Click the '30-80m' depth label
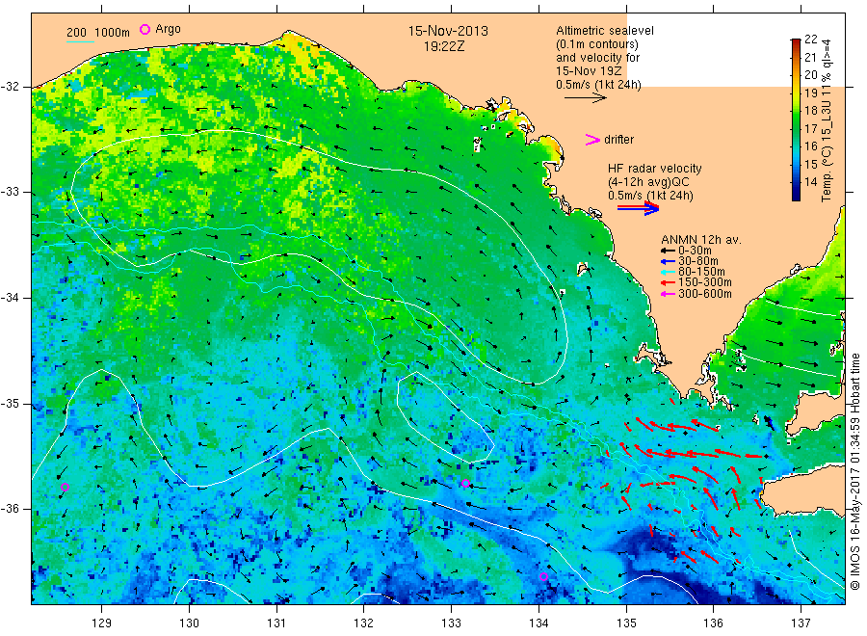The height and width of the screenshot is (636, 867). tap(698, 261)
